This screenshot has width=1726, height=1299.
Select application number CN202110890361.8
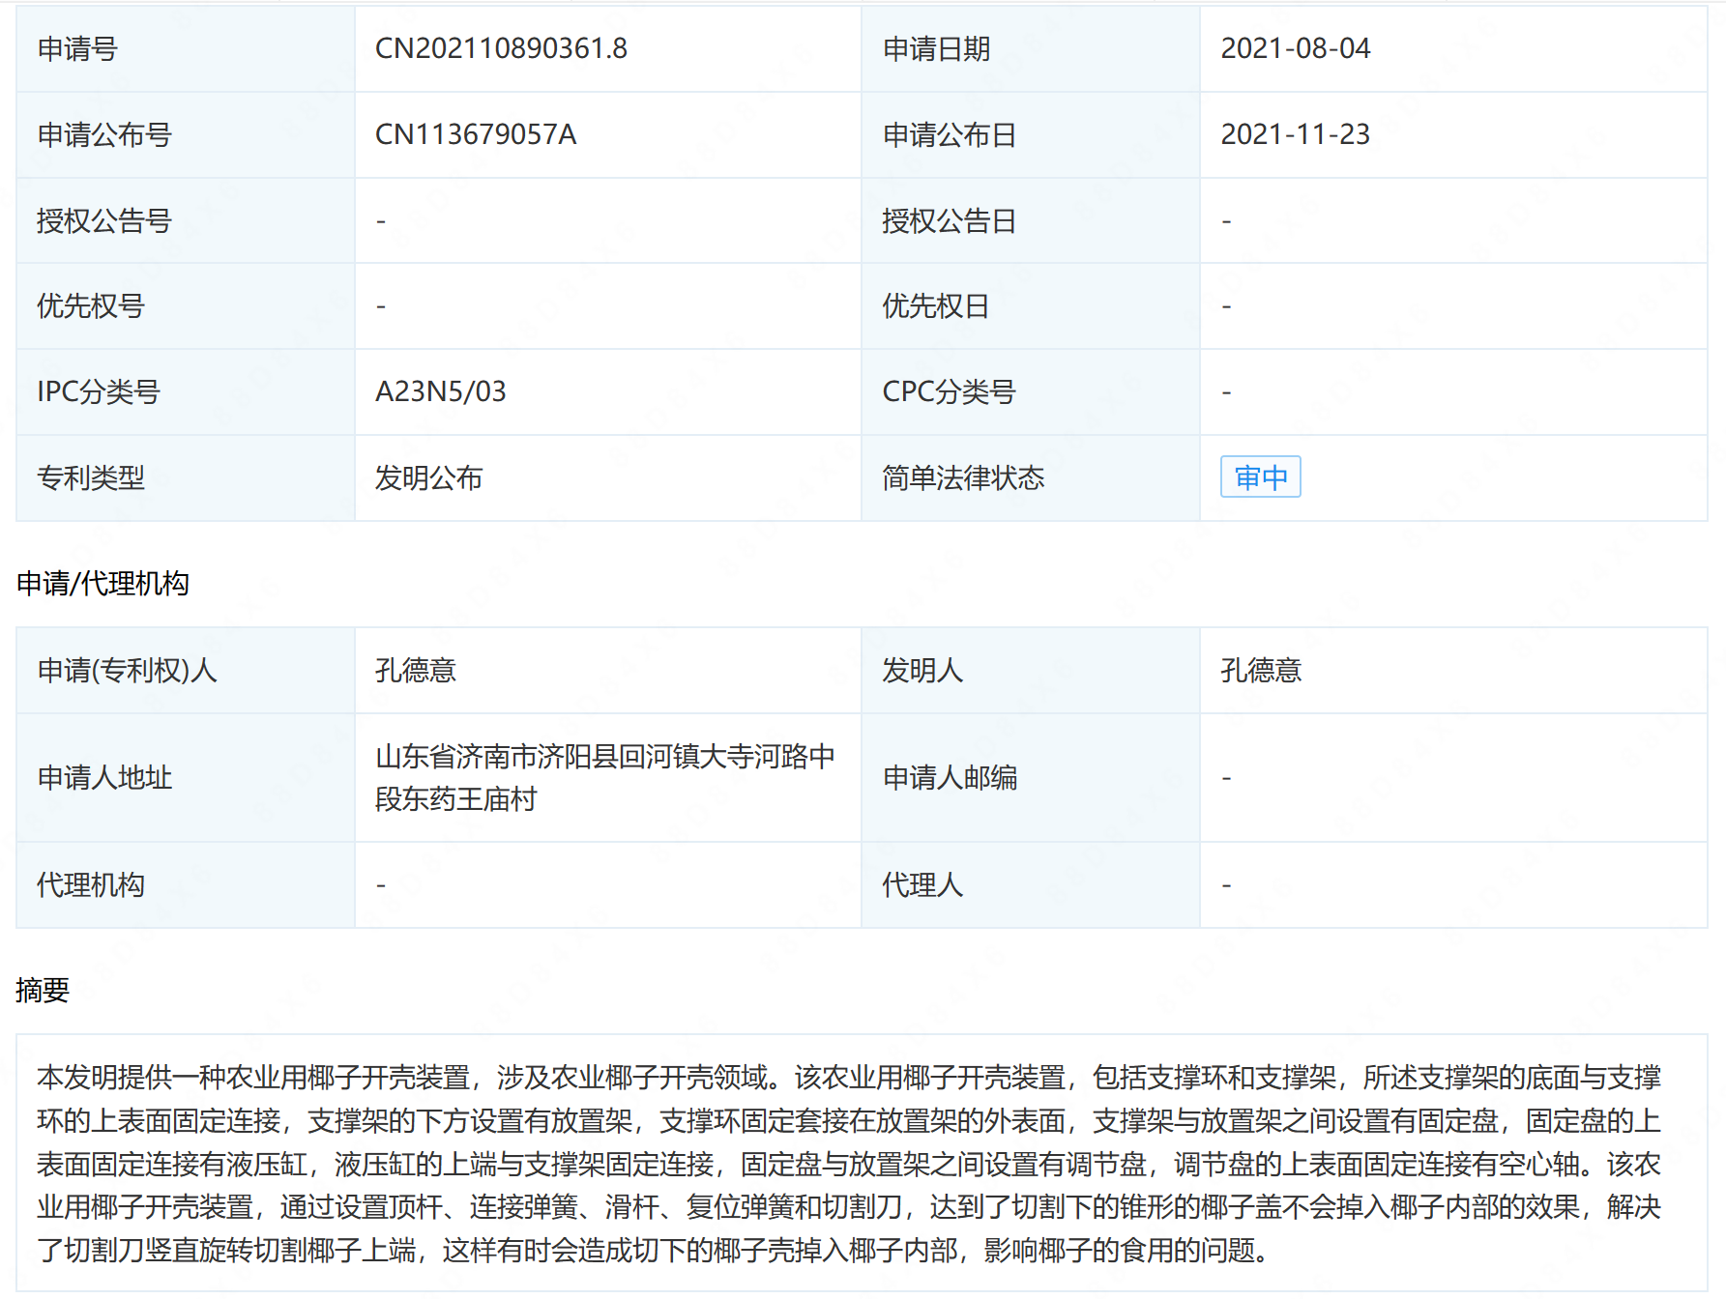coord(501,48)
